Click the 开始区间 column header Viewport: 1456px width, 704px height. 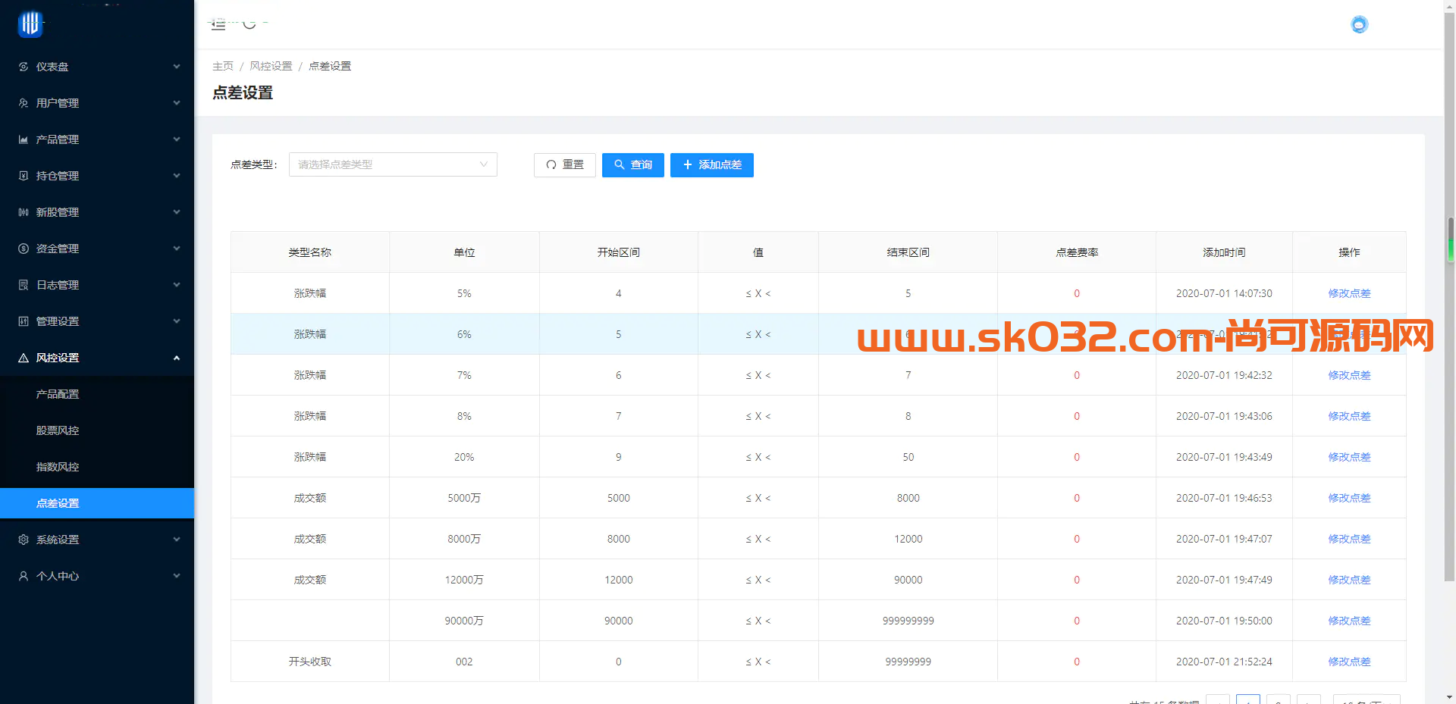pos(618,252)
